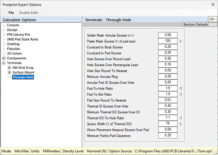Click the component icon in Terminals header
Viewport: 218px width, 155px height.
point(212,20)
